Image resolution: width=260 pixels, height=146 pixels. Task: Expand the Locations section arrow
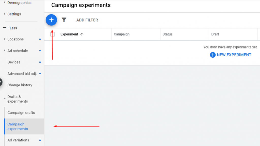click(5, 39)
